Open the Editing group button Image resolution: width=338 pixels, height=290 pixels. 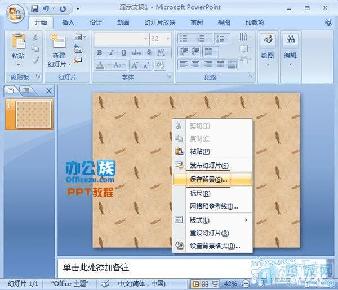pos(290,50)
